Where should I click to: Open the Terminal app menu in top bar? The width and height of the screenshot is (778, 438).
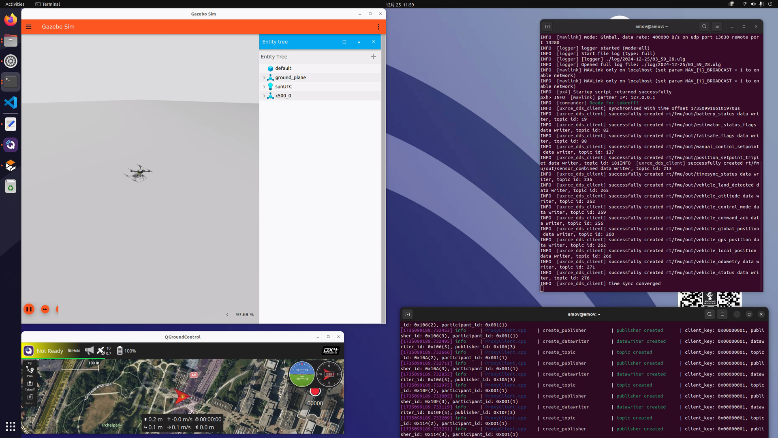(48, 4)
